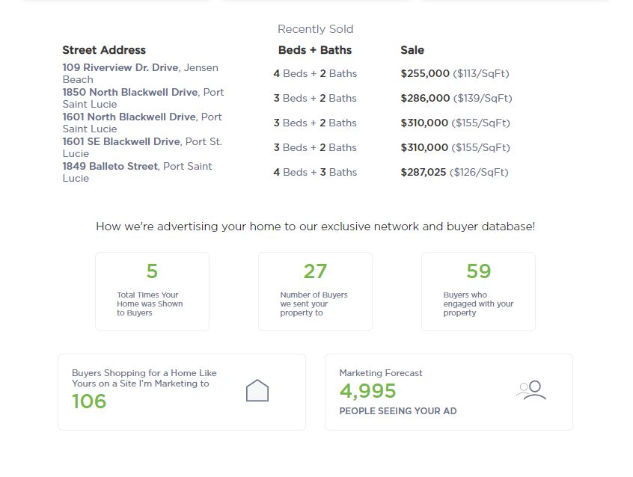The height and width of the screenshot is (477, 633).
Task: Click the $287,025 sale price
Action: [423, 172]
